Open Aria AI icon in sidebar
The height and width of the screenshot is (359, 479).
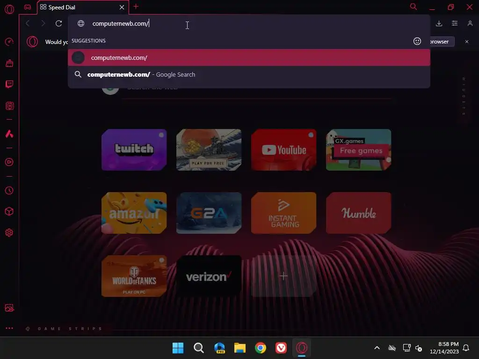click(9, 134)
